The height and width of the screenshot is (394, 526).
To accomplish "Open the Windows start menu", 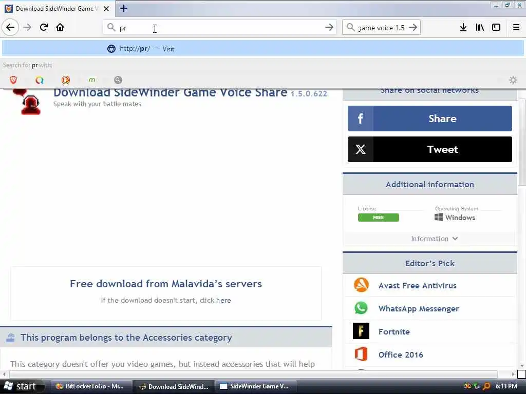I will 22,386.
